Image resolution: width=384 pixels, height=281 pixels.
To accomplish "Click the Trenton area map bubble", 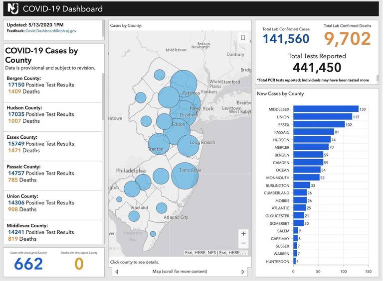I will coord(159,144).
